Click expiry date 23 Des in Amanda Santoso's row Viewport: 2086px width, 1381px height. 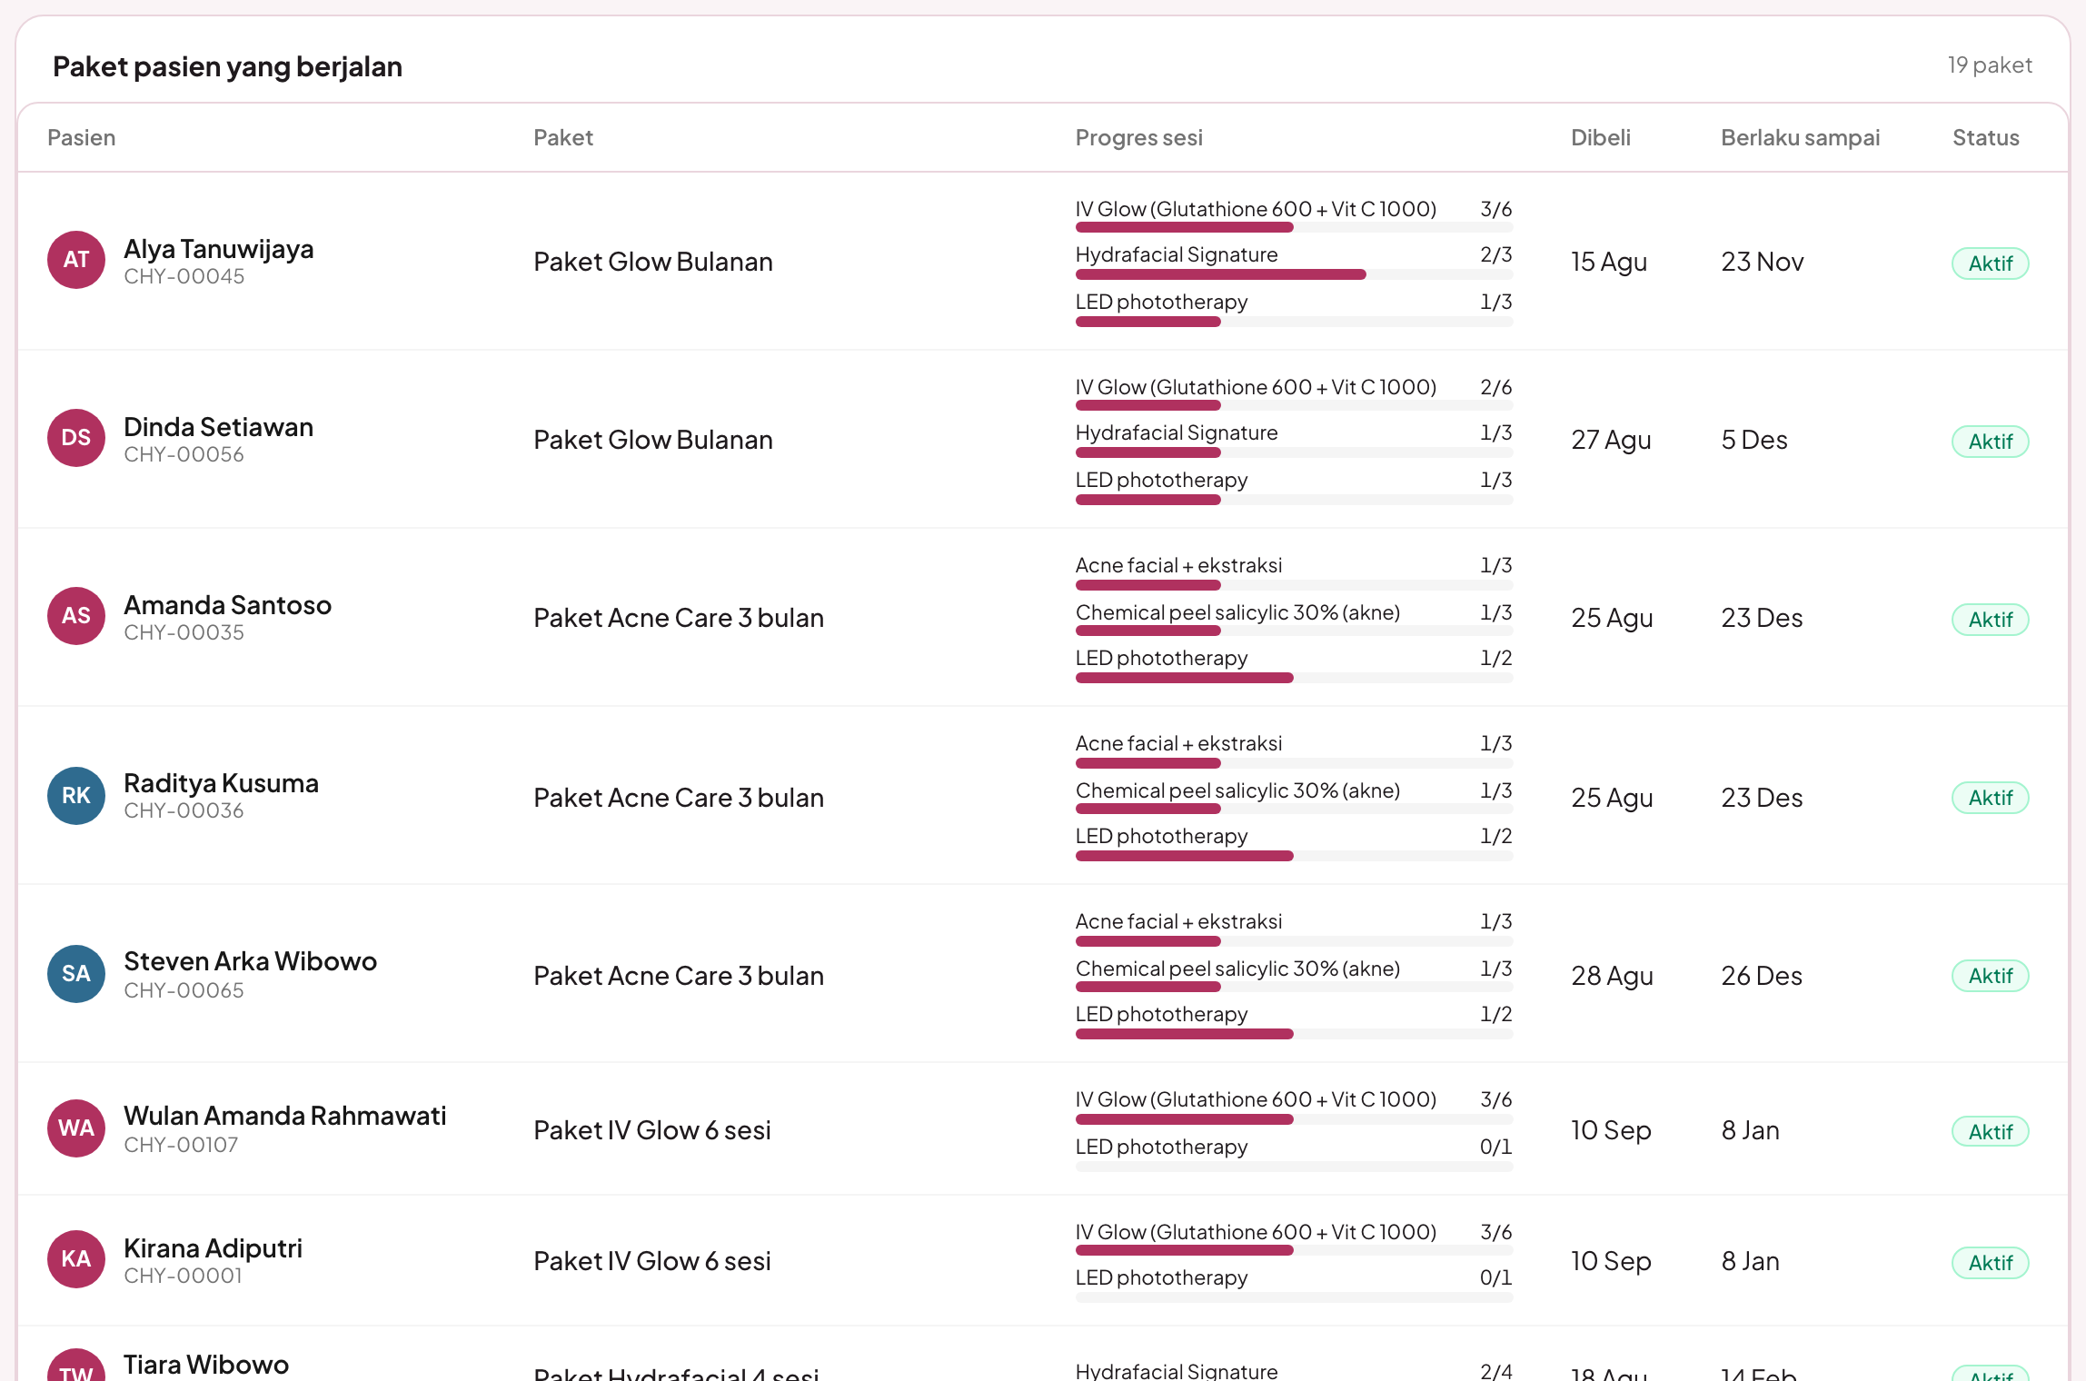click(x=1762, y=618)
